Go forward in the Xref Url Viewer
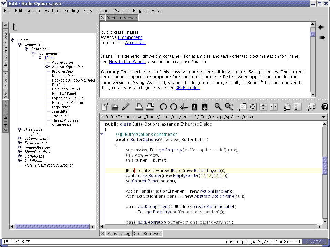The height and width of the screenshot is (247, 330). click(x=322, y=37)
